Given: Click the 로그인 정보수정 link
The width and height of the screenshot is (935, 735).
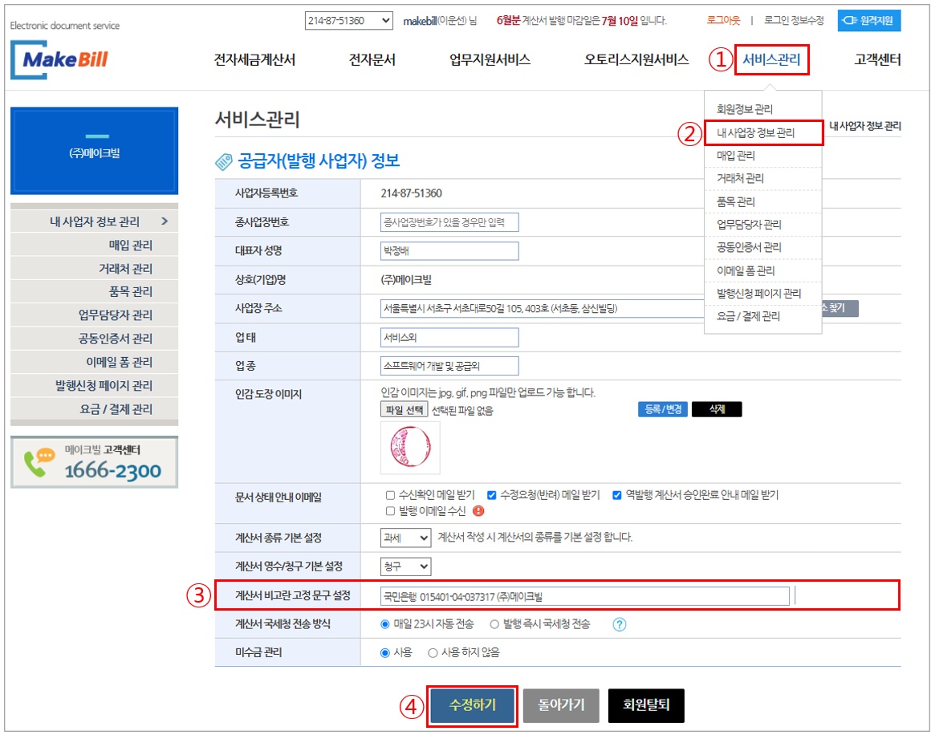Looking at the screenshot, I should pos(794,20).
